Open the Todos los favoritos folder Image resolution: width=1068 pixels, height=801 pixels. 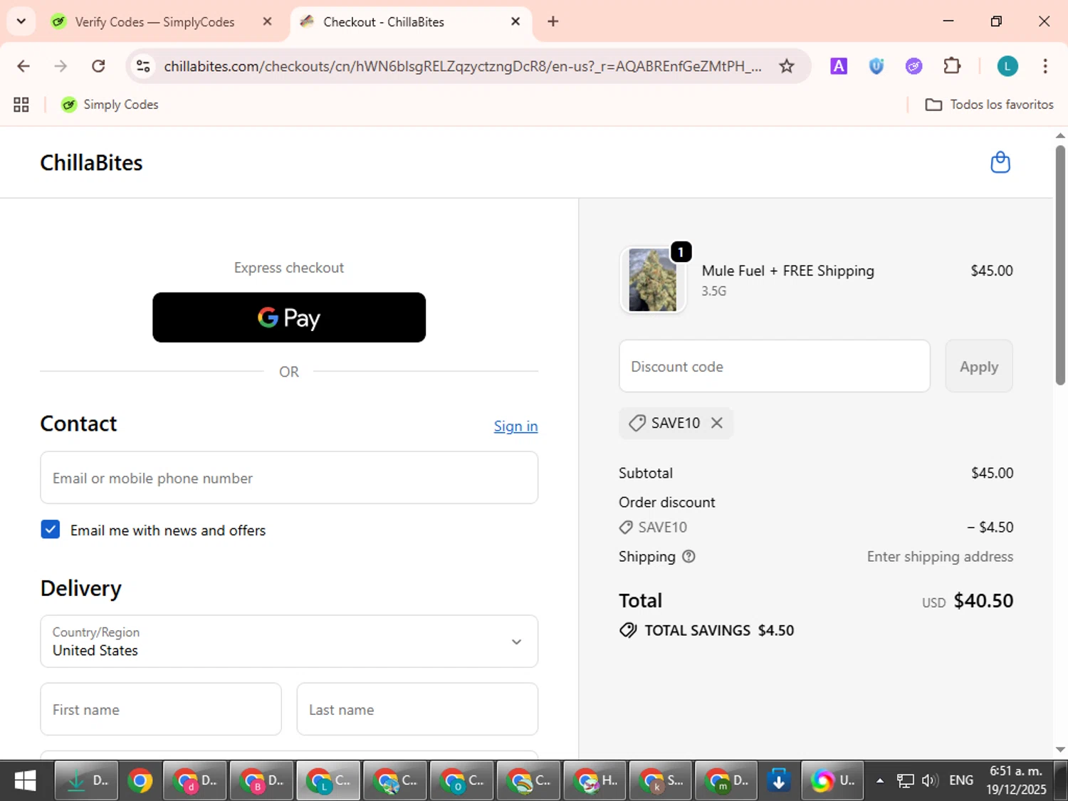coord(989,105)
